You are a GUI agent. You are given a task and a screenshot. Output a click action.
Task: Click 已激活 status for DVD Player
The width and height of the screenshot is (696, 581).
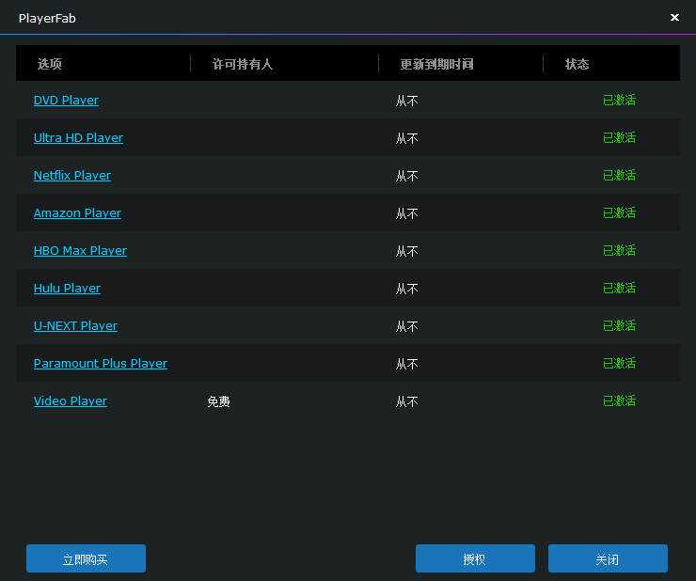click(619, 101)
